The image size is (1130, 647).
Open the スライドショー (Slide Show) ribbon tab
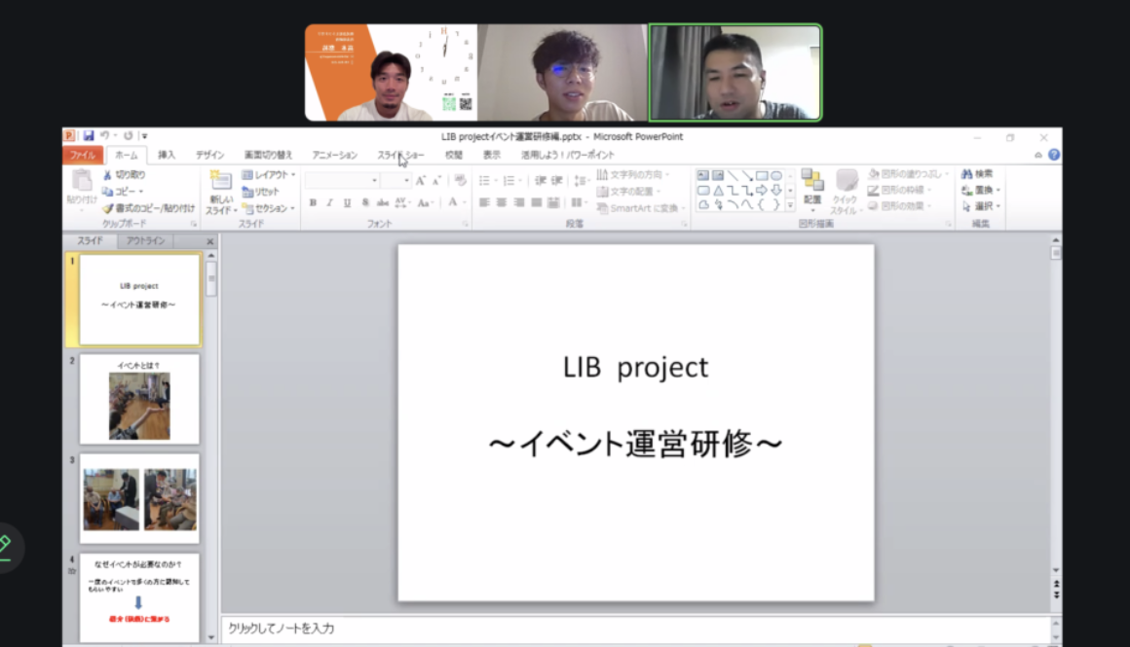(399, 154)
